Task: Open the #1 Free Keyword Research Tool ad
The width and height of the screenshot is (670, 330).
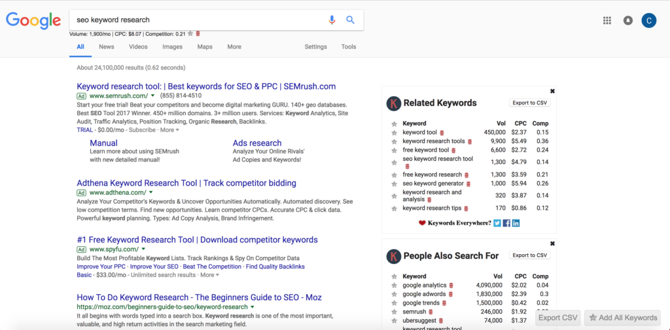Action: pos(197,240)
